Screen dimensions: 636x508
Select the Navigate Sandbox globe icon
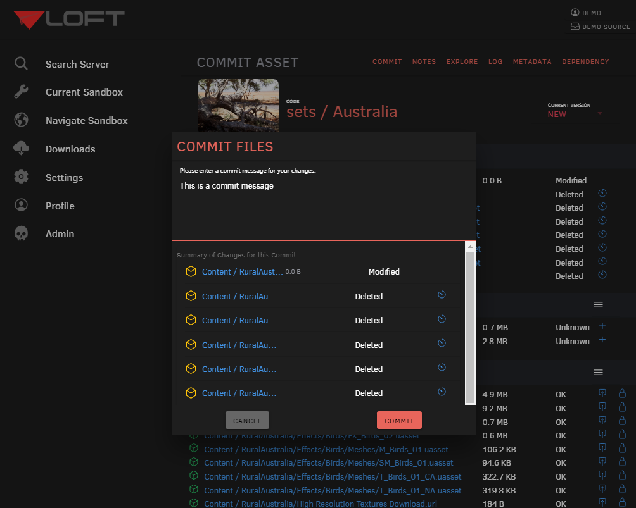[21, 120]
